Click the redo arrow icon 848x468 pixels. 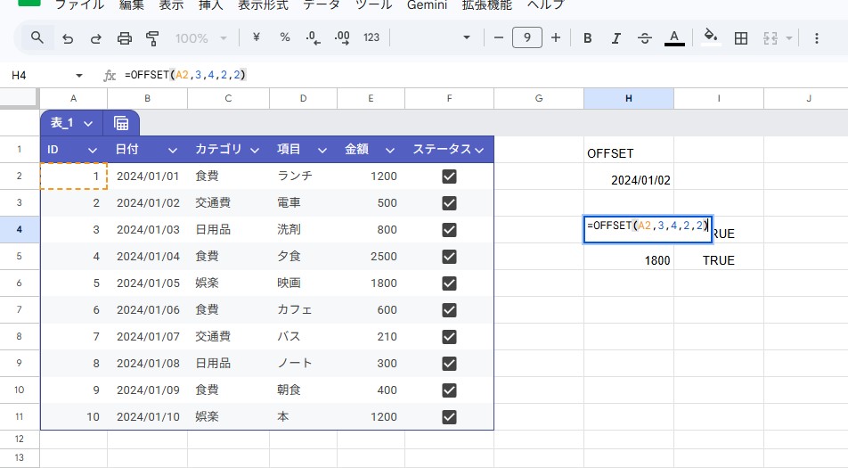point(95,37)
